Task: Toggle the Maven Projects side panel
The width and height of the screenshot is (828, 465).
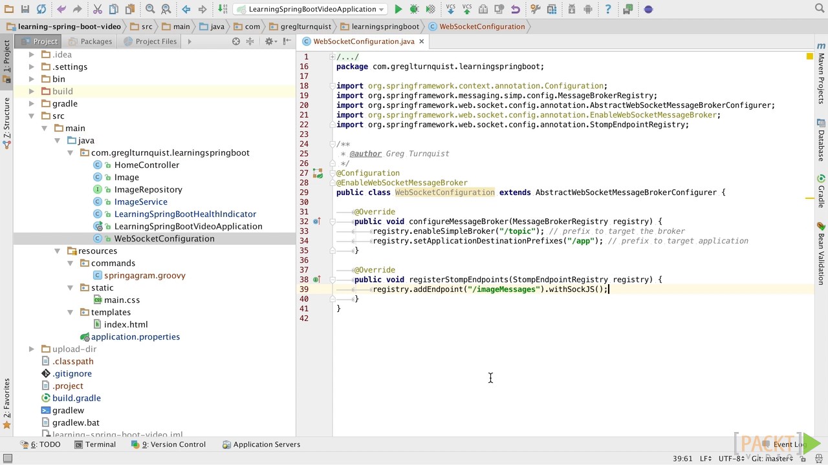Action: coord(821,74)
